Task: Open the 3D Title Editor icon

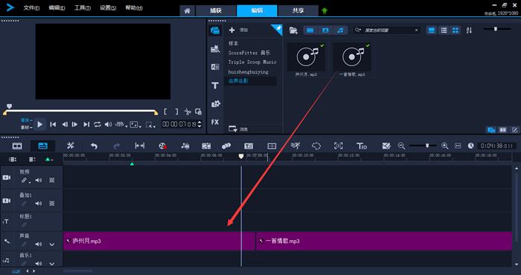Action: [362, 146]
